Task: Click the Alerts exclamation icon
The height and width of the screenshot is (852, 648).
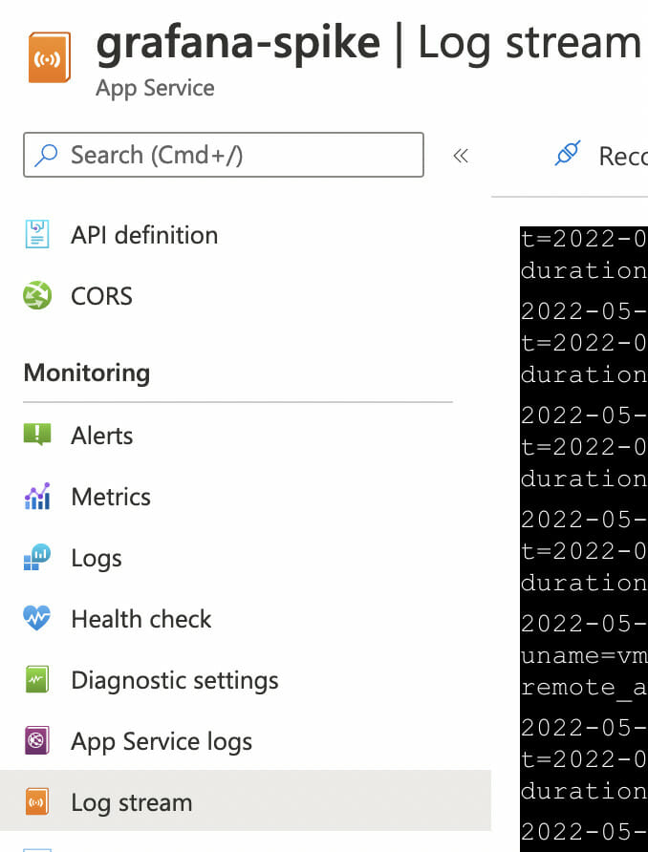Action: (37, 435)
